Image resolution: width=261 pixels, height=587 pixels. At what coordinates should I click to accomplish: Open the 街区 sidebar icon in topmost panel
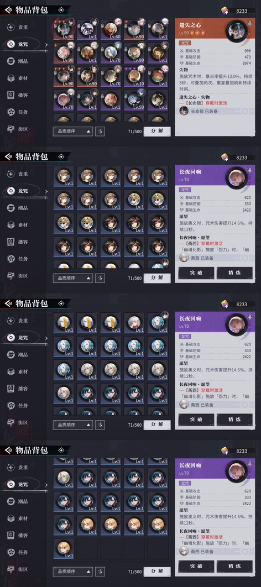tap(11, 129)
